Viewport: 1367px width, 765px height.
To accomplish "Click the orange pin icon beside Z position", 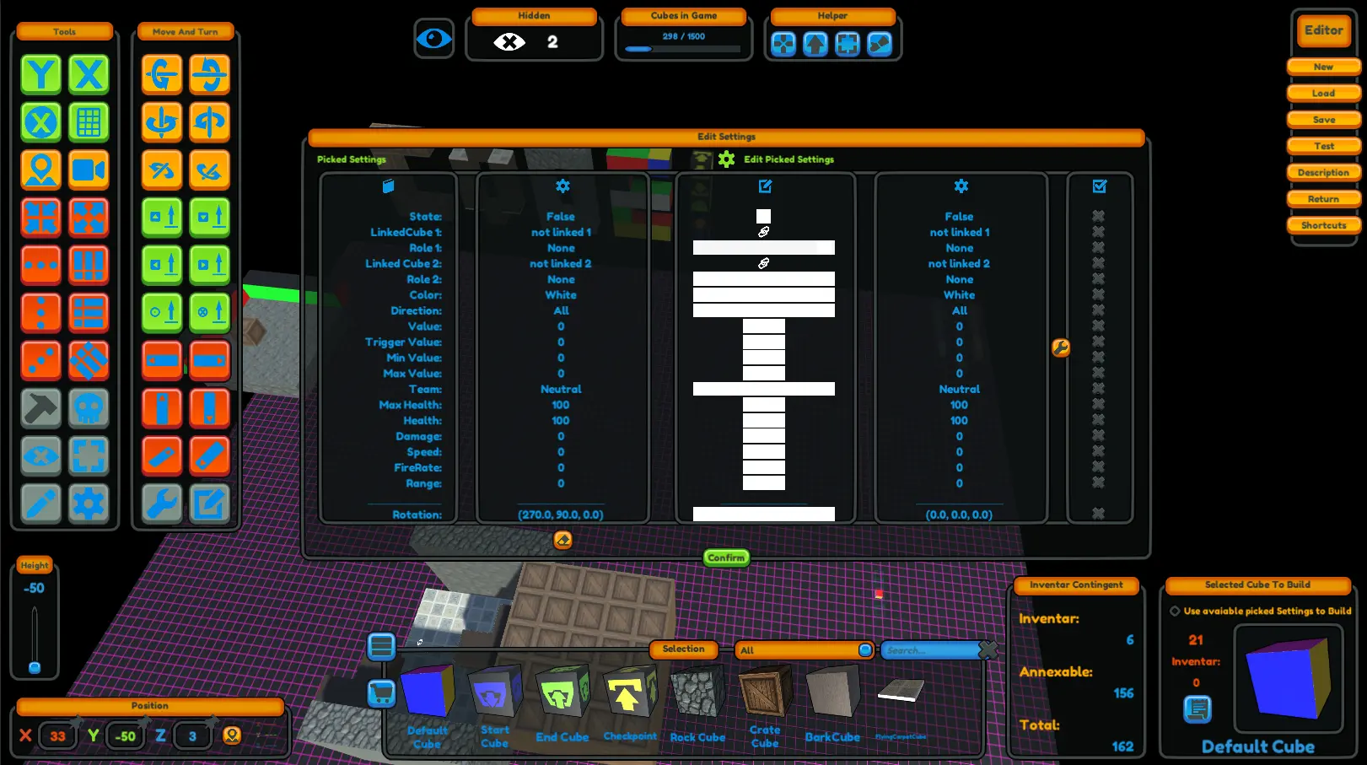I will point(232,735).
